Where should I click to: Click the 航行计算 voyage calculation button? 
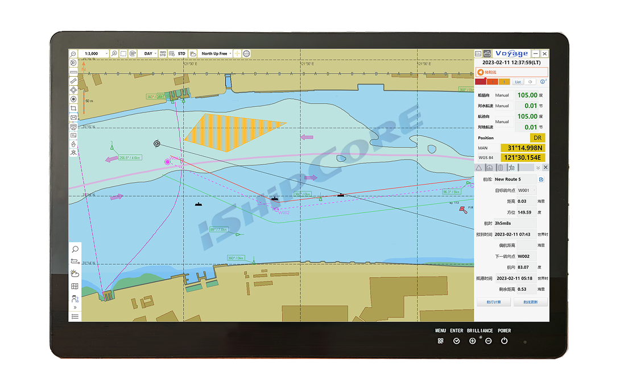494,302
